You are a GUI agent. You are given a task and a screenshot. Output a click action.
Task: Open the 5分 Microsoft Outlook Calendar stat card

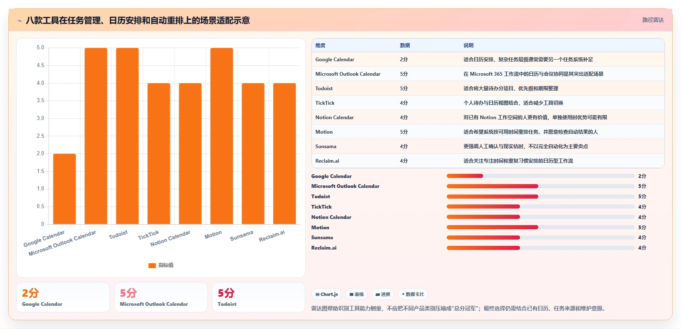coord(161,297)
